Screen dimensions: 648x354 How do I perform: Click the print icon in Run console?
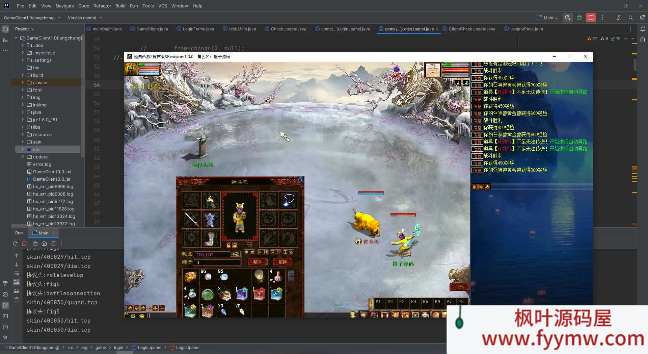coord(17,291)
